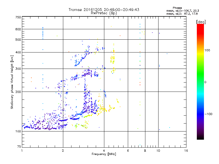Click the 'mean, sd,X: 87.2, 17.8' statistics line
Viewport: 219px width, 164px height.
(x=182, y=14)
